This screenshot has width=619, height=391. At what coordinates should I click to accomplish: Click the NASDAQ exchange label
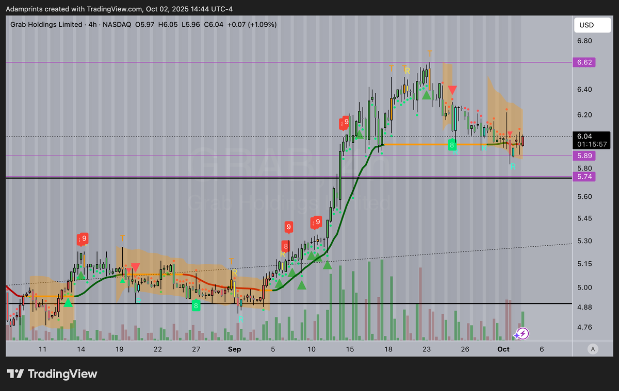[117, 24]
